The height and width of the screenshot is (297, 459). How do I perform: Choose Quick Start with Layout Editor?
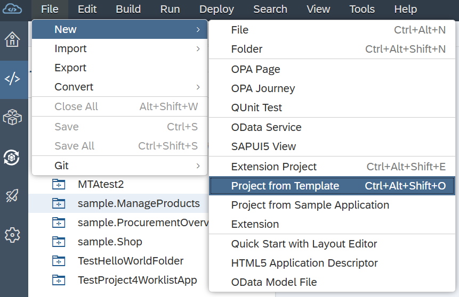coord(332,244)
